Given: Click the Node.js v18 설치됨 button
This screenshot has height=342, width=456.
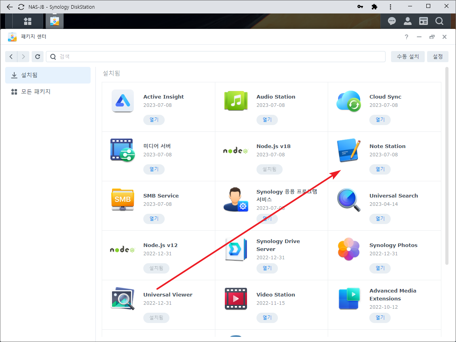Looking at the screenshot, I should click(x=269, y=169).
